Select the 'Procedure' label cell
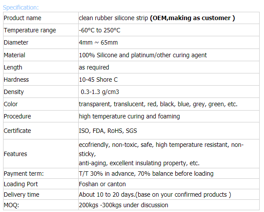This screenshot has width=264, height=212. tap(41, 116)
